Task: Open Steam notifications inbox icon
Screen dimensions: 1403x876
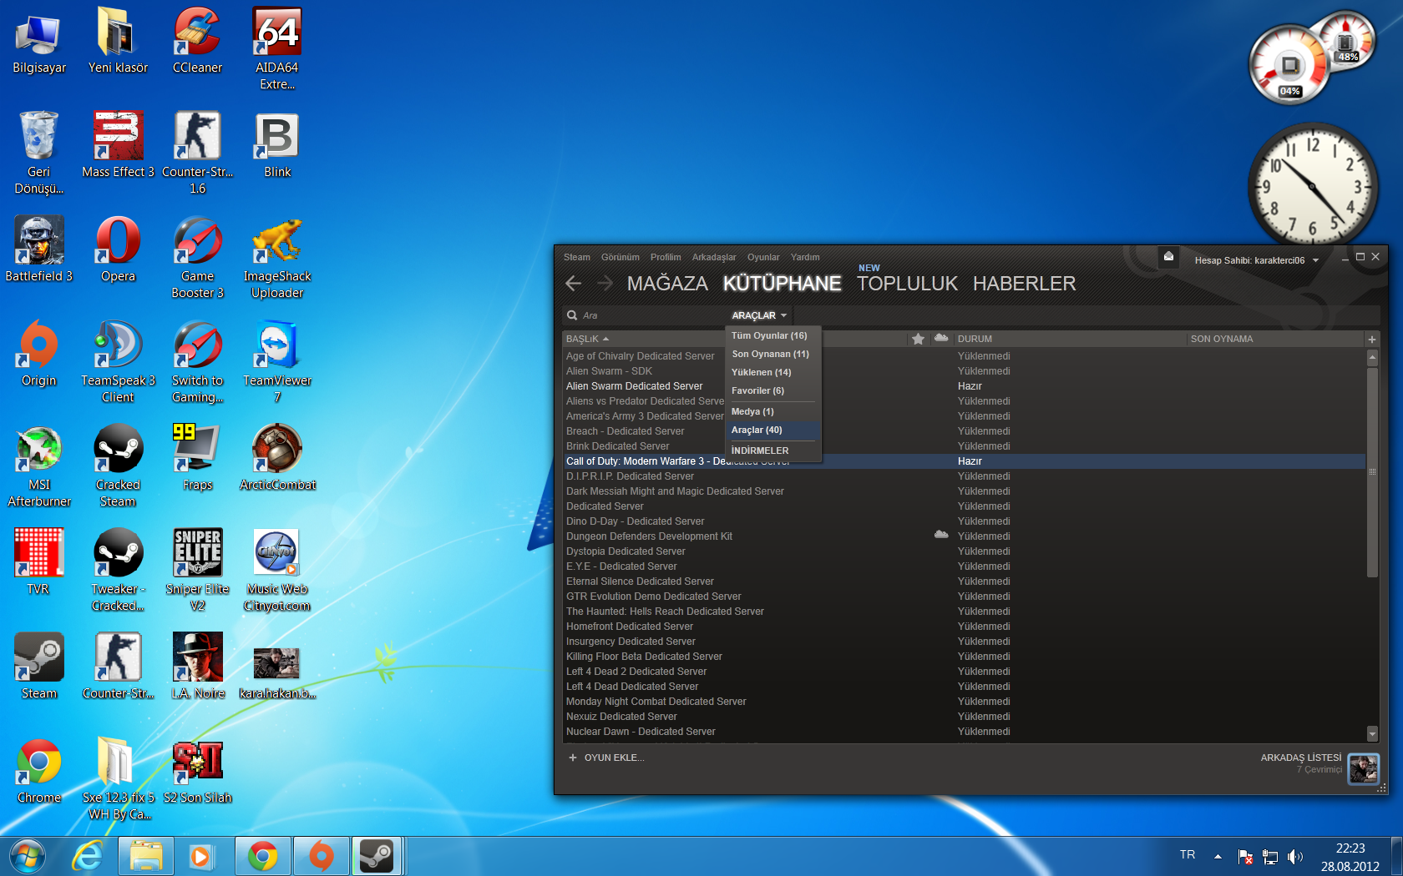Action: click(1168, 257)
